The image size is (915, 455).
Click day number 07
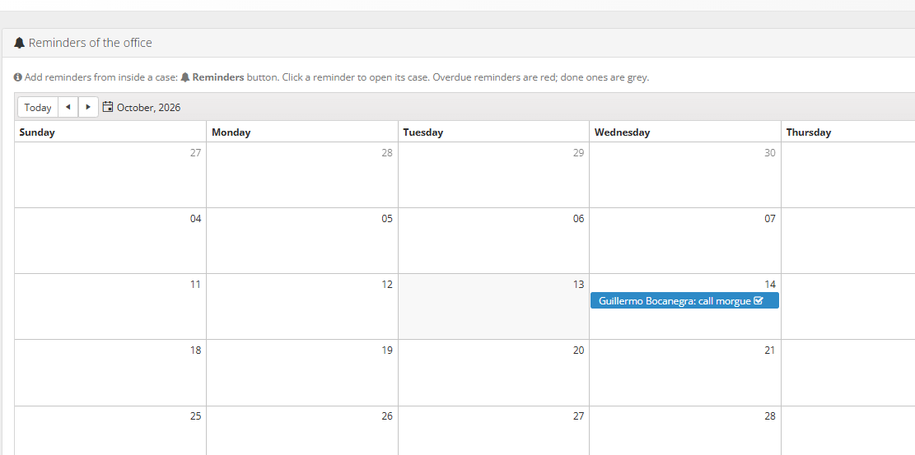click(770, 218)
